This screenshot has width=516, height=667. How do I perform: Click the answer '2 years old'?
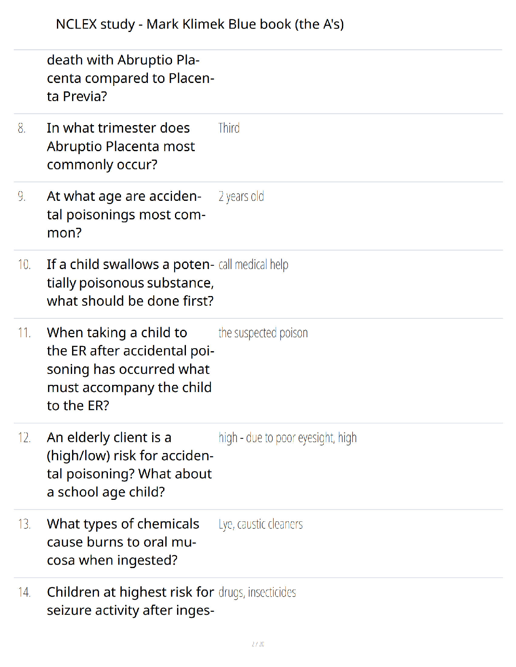pos(241,196)
